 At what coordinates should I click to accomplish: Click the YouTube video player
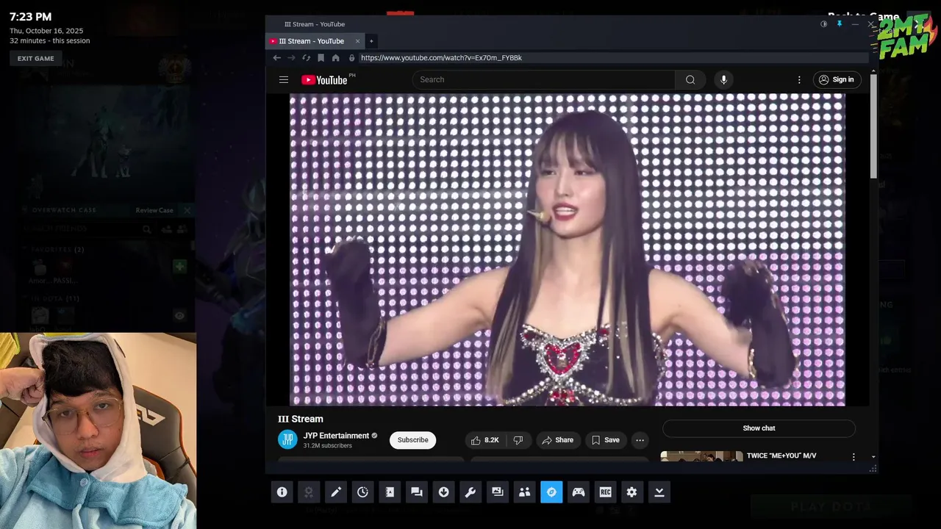[x=568, y=249]
